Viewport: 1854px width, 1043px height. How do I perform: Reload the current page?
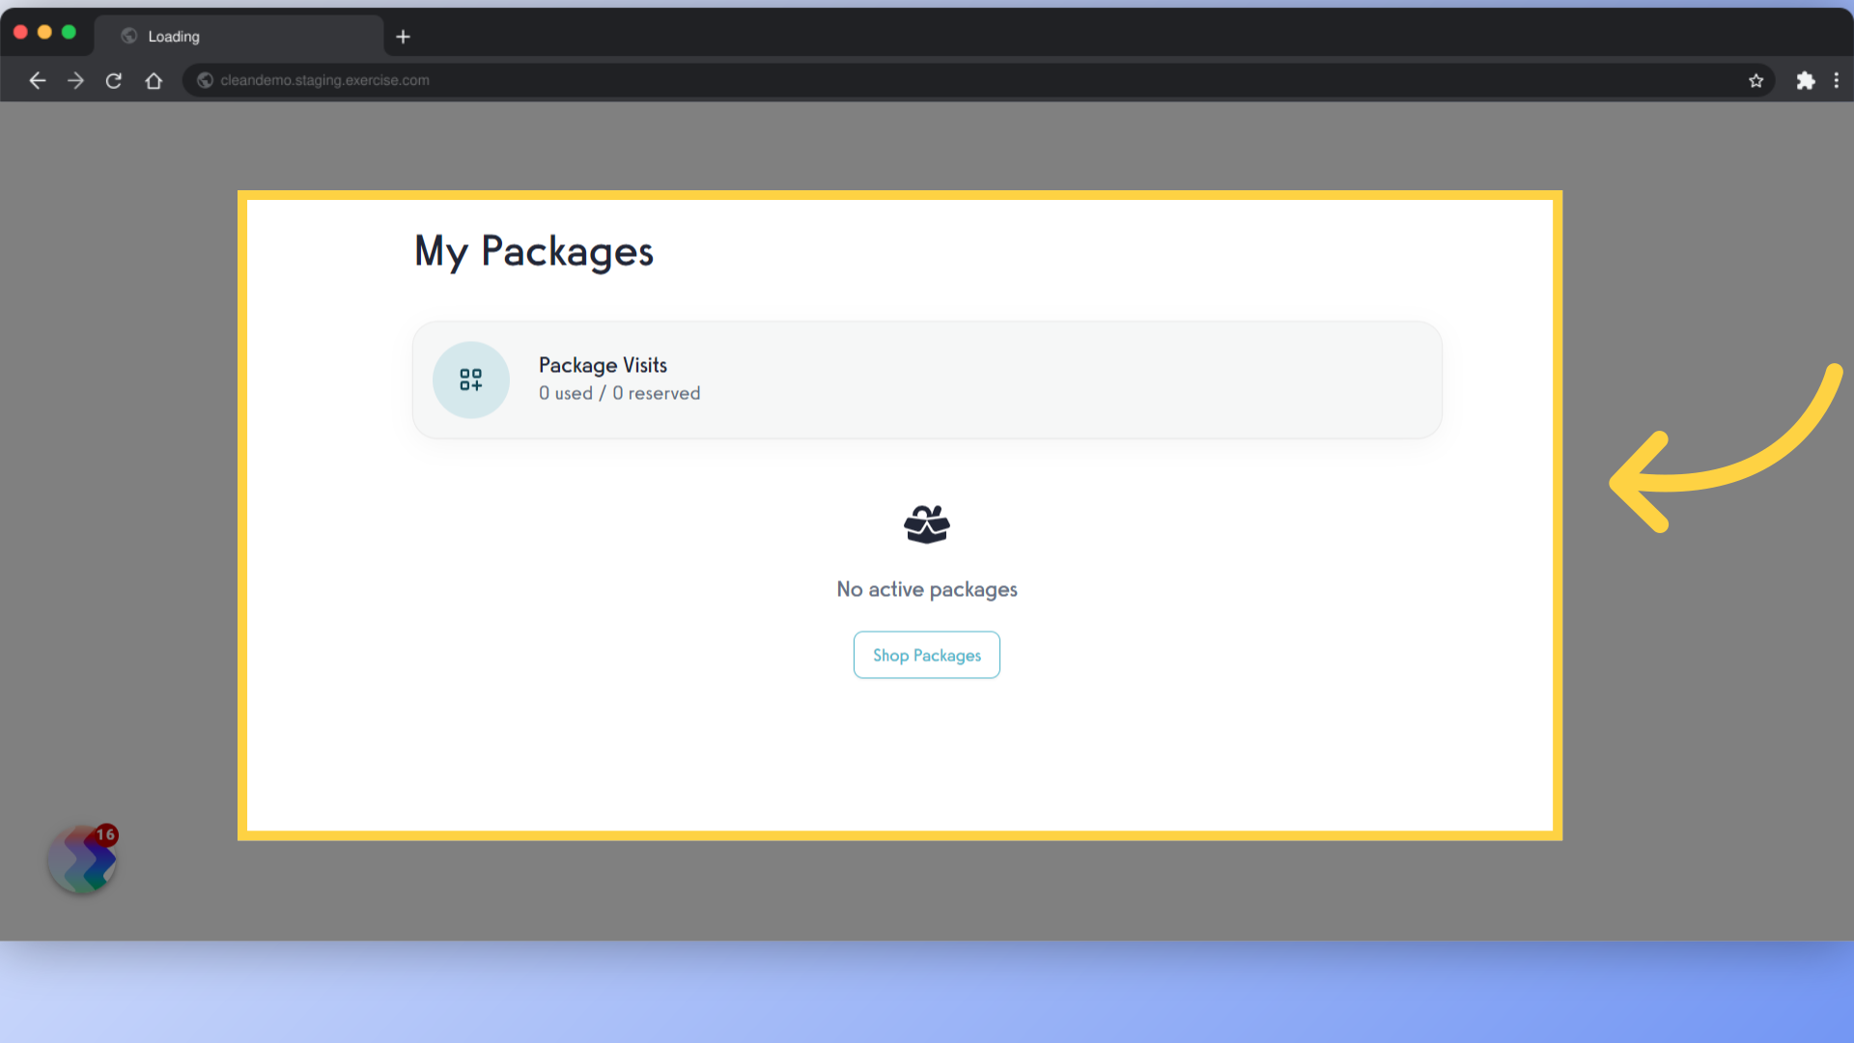(113, 80)
